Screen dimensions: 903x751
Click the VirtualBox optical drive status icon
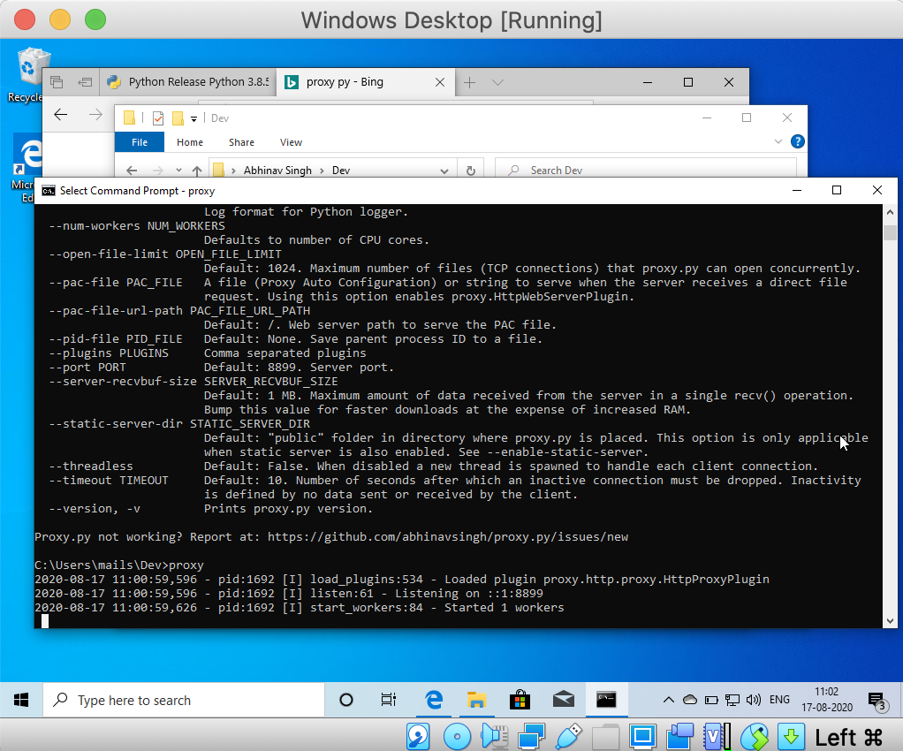[x=457, y=735]
